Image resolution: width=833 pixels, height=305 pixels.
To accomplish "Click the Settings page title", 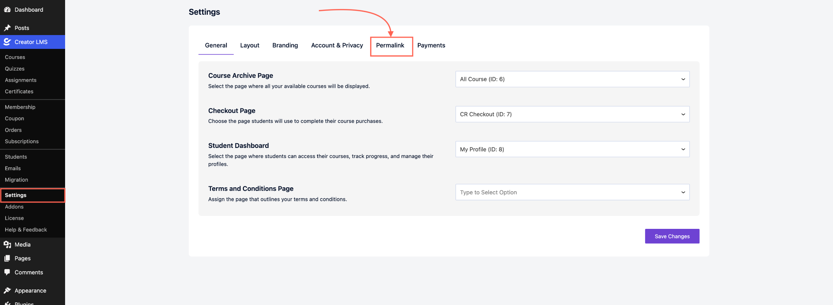I will (204, 12).
